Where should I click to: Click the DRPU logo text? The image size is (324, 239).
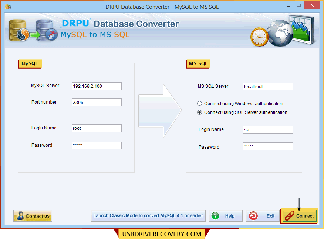[75, 23]
